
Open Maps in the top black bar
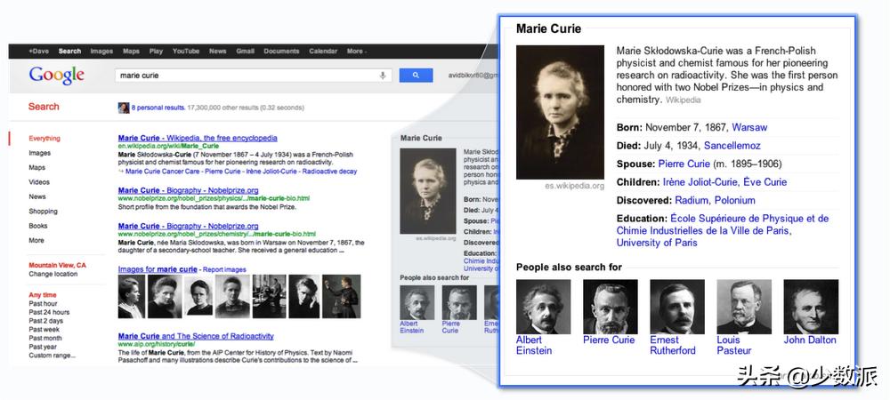(x=131, y=51)
